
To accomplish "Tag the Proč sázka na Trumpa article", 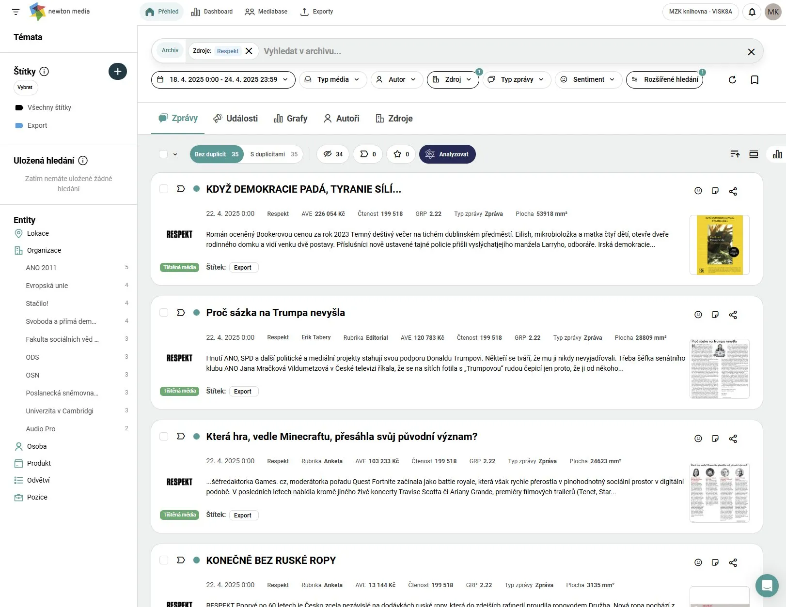I will pyautogui.click(x=181, y=313).
